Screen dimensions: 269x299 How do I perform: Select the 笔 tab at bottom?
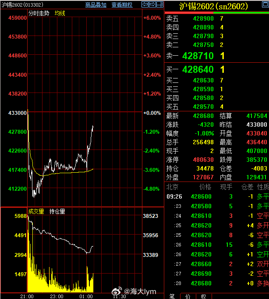172,296
